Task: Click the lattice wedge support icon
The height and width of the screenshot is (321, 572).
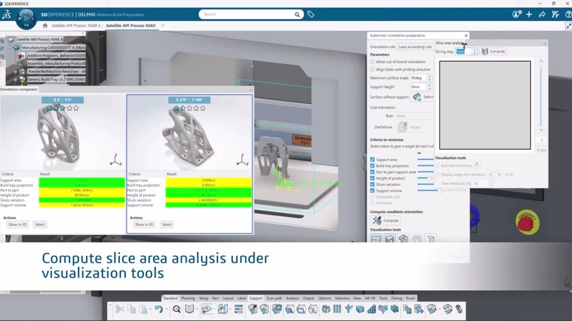Action: click(x=372, y=309)
